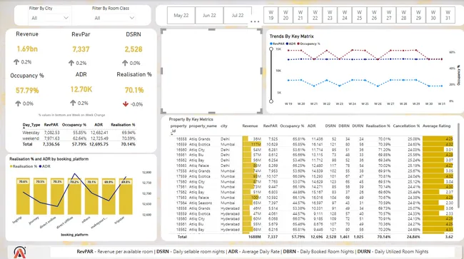
Task: Select the 18562 Atliq Bay Hyderabad row
Action: [x=312, y=230]
